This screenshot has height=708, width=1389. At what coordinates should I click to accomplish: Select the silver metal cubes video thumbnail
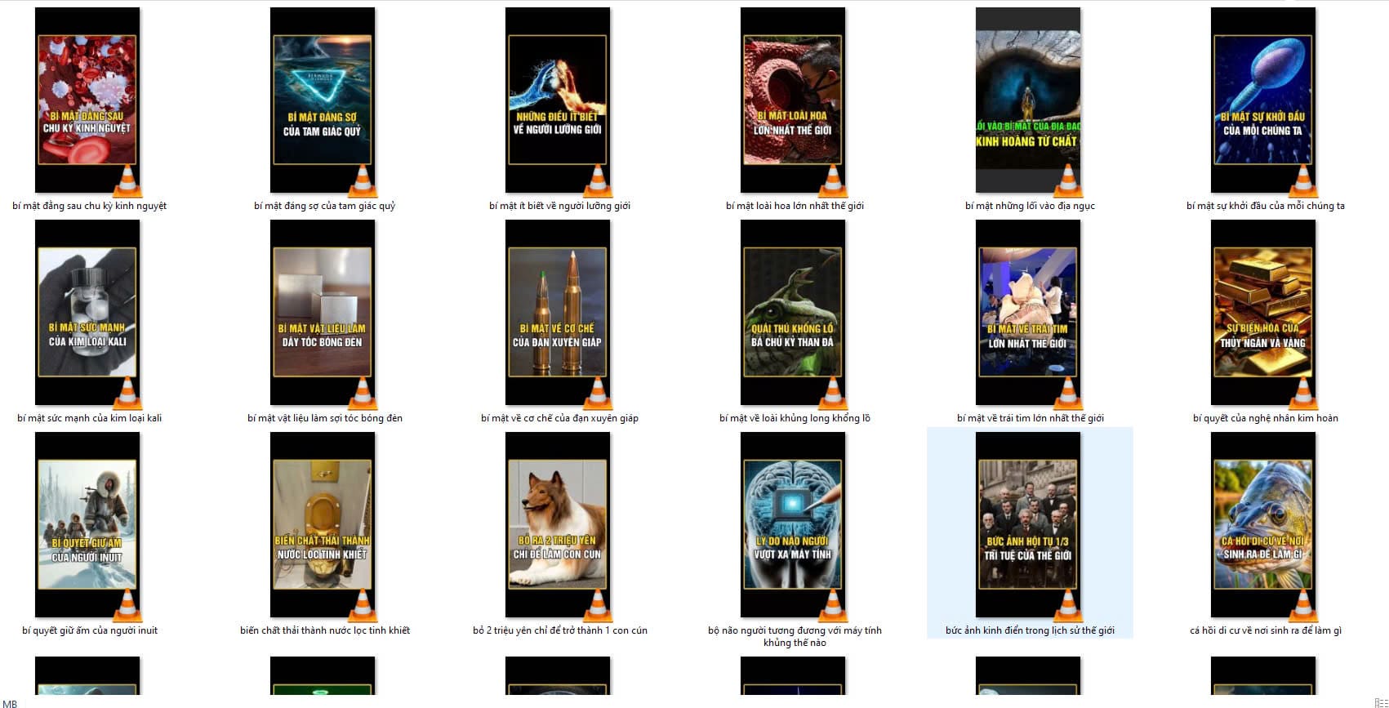323,313
